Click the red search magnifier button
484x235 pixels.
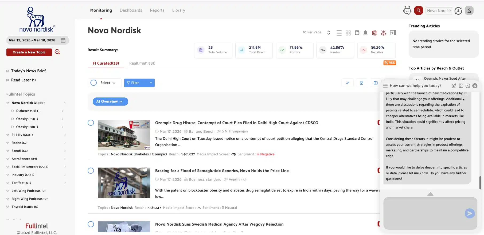point(419,10)
